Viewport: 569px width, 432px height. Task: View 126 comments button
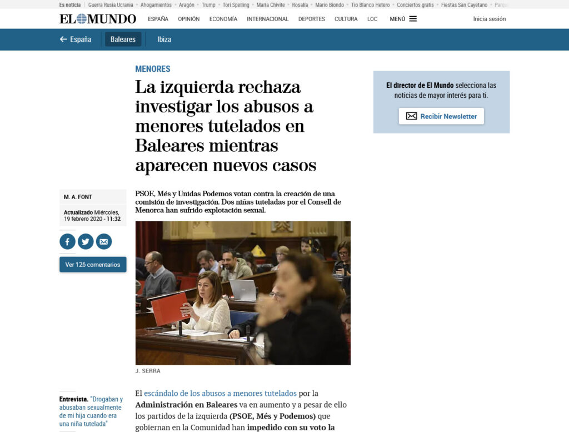click(93, 265)
